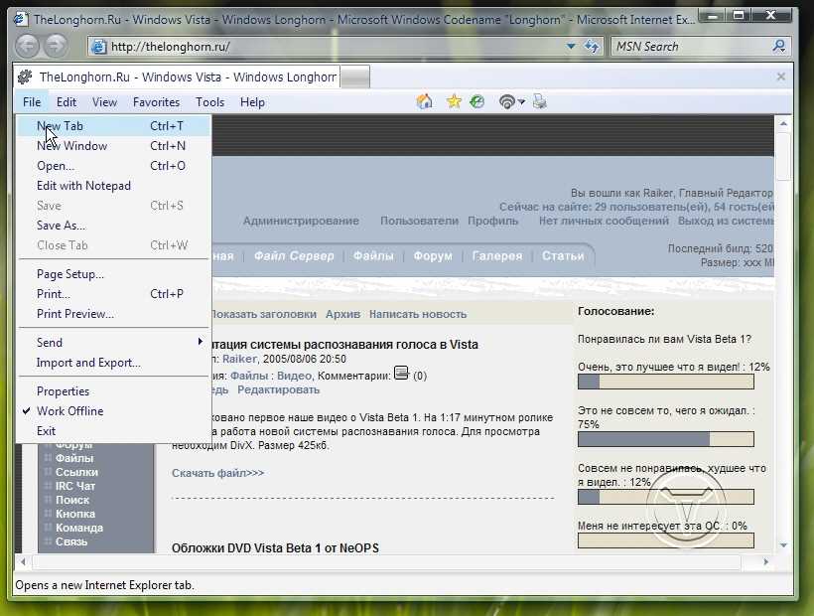The image size is (814, 616).
Task: Click the horizontal scrollbar left arrow
Action: 23,561
